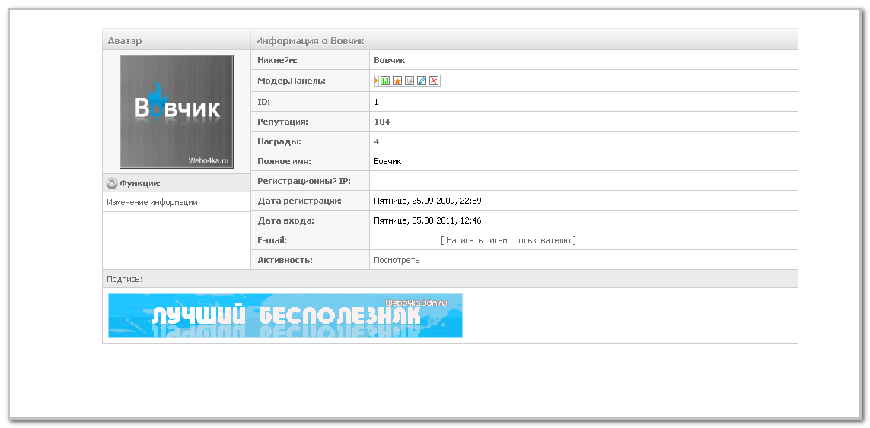Click the Информация о Вовчик header
The height and width of the screenshot is (428, 870).
[x=310, y=40]
